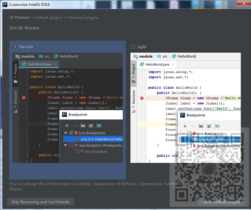Open HelloWorld.java tab in Light preview
This screenshot has width=251, height=210.
[157, 64]
